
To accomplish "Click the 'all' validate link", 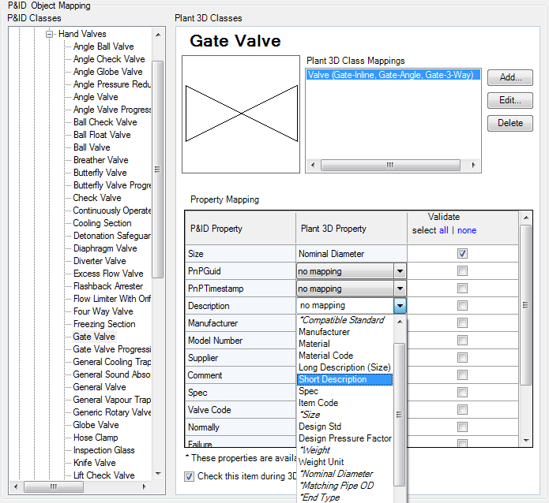I will pos(444,230).
